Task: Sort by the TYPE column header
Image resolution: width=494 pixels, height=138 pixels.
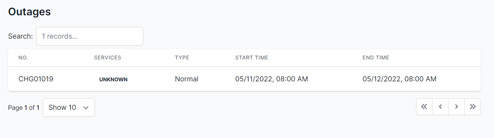Action: click(x=182, y=58)
